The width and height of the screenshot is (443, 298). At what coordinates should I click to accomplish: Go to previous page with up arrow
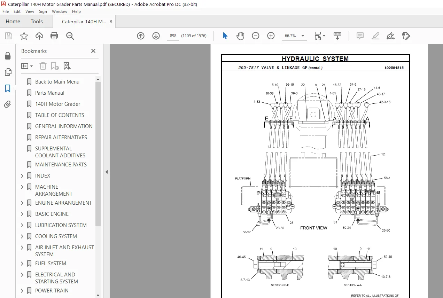coord(141,36)
